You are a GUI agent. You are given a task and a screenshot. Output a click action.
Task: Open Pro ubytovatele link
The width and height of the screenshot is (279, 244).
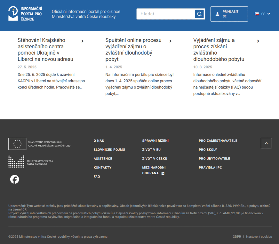214,158
